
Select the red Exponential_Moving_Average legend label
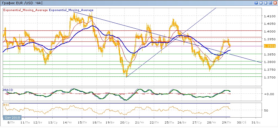tap(25, 10)
